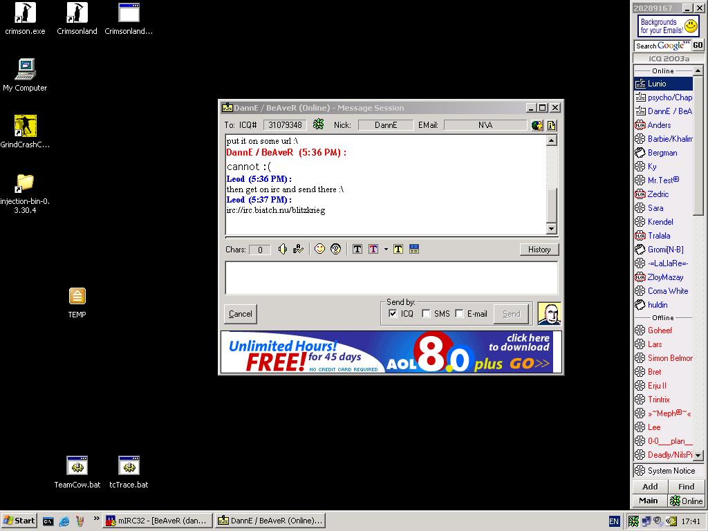
Task: Click the status icon beside Simon Belmor
Action: 640,358
